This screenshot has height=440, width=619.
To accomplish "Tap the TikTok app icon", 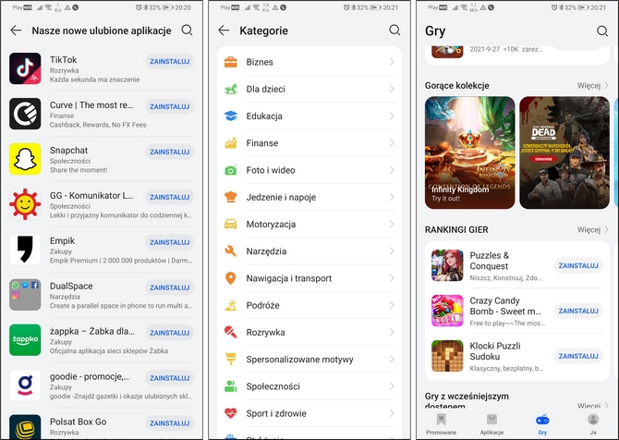I will click(x=25, y=68).
